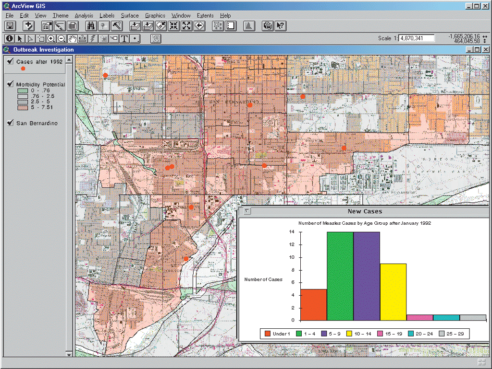The width and height of the screenshot is (492, 369).
Task: Click the Add Theme plus icon
Action: (29, 26)
